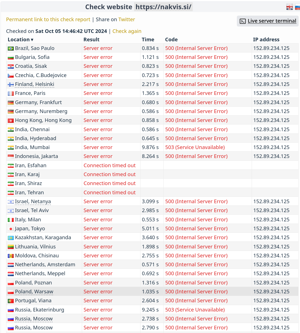Image resolution: width=300 pixels, height=333 pixels.
Task: Click the Hong Kong flag icon
Action: tap(11, 121)
